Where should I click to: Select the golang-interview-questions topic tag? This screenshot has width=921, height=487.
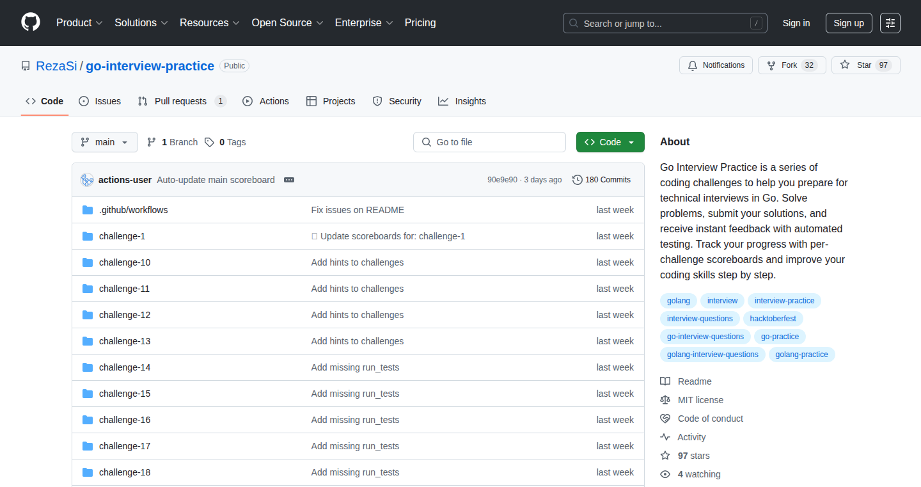[712, 355]
